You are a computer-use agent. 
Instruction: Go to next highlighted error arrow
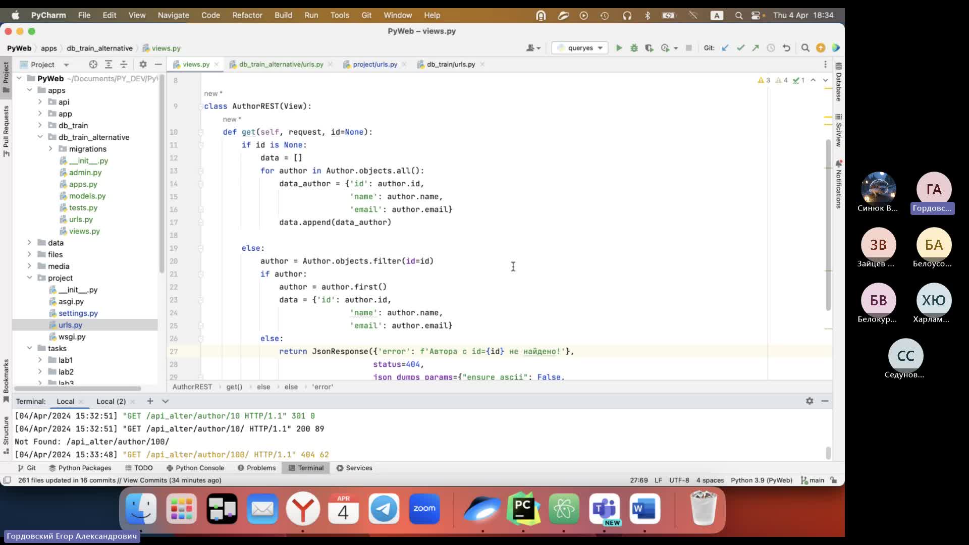[x=826, y=80]
